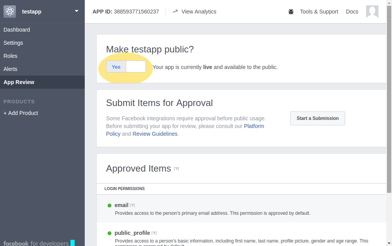
Task: Open the Platform Policy link
Action: coord(254,126)
